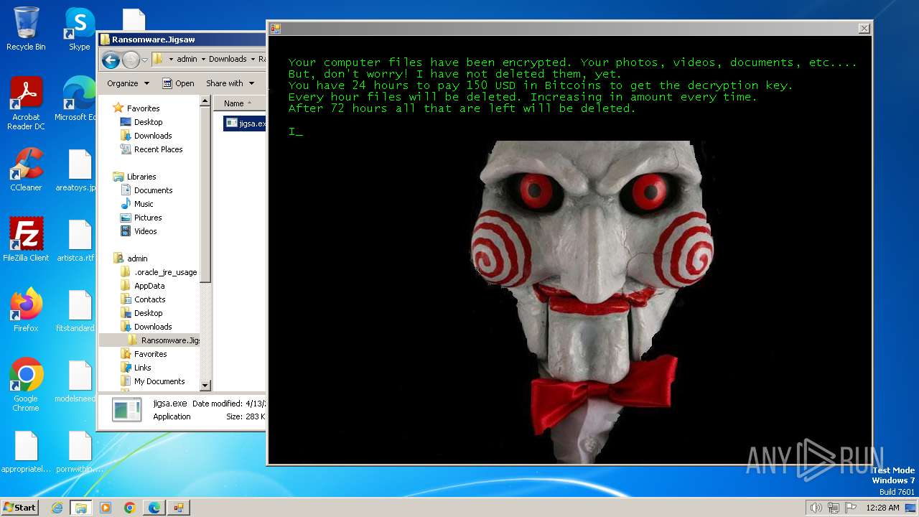Select pornwithin file on desktop

click(x=80, y=451)
